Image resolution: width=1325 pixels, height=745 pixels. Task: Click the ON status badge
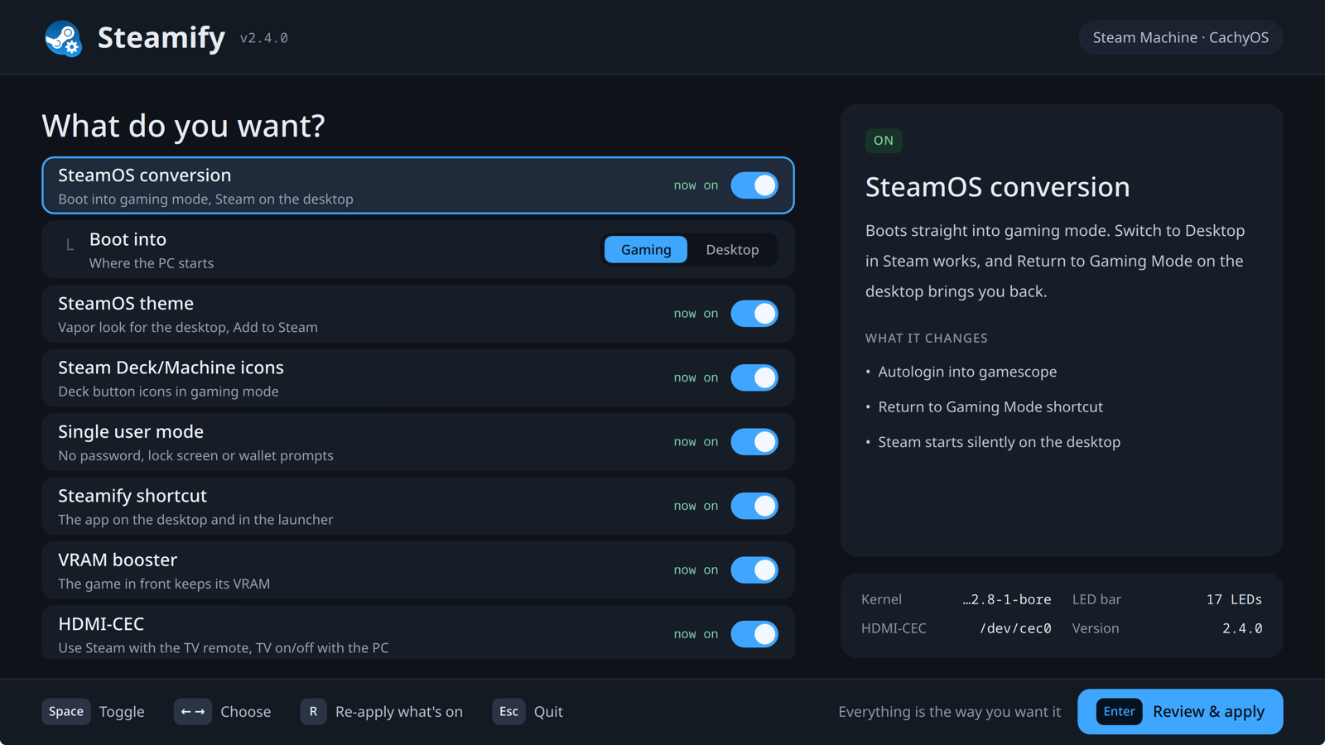coord(884,141)
